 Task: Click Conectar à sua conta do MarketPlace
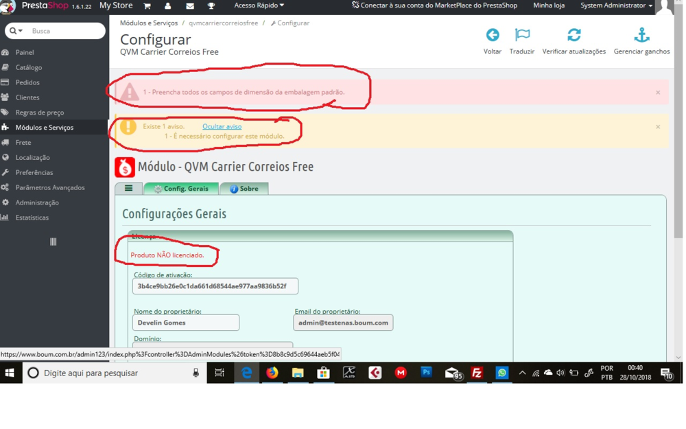(x=412, y=4)
